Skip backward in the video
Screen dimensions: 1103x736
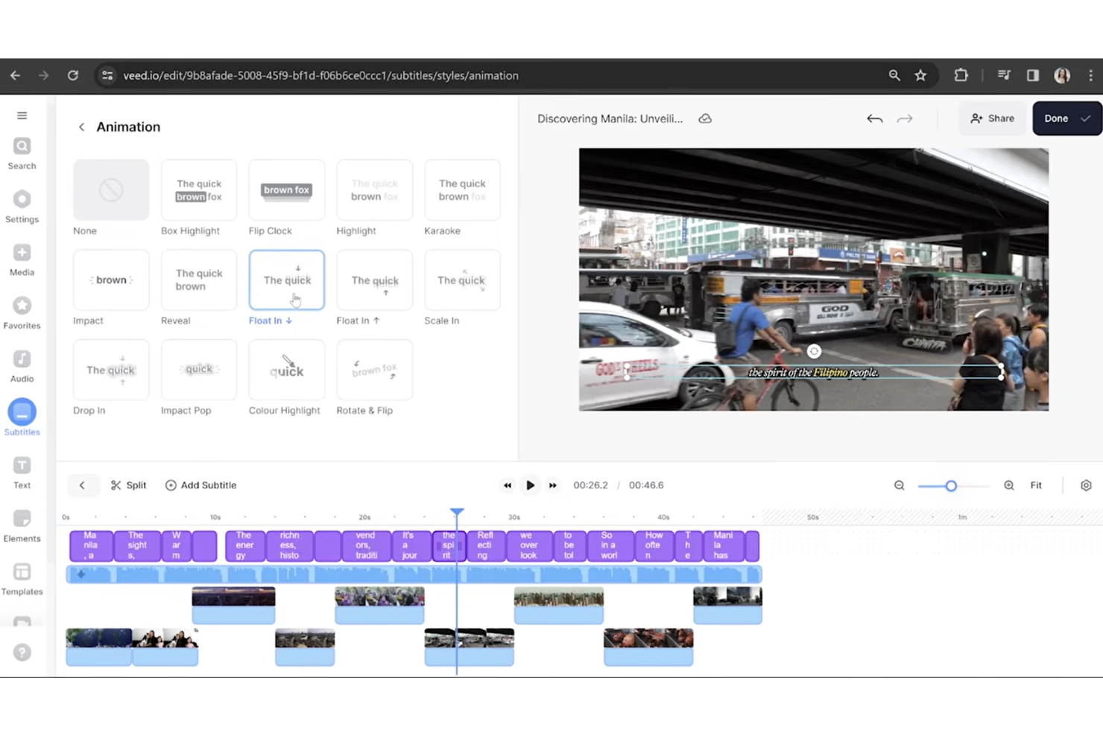point(508,485)
